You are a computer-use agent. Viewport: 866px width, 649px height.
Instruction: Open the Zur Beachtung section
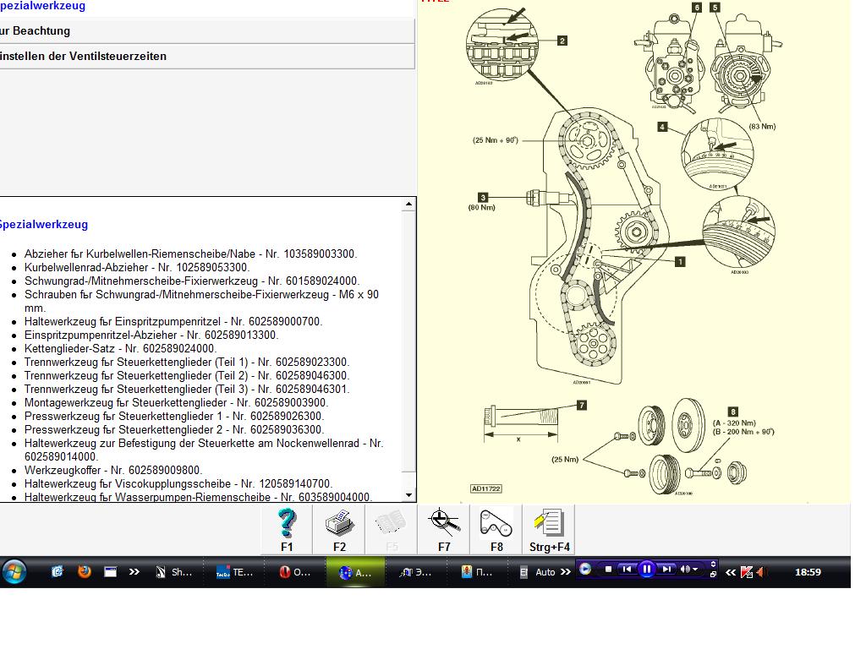coord(206,30)
